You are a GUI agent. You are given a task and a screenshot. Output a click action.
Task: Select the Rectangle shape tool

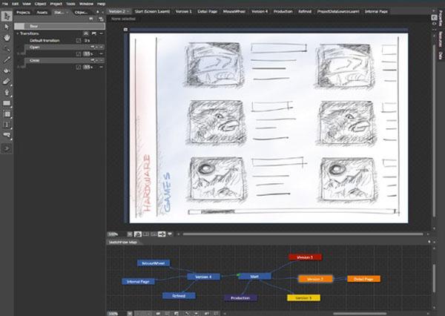7,103
